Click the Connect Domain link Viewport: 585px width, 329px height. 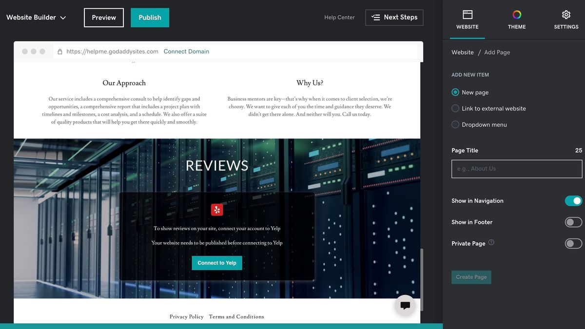[x=186, y=51]
